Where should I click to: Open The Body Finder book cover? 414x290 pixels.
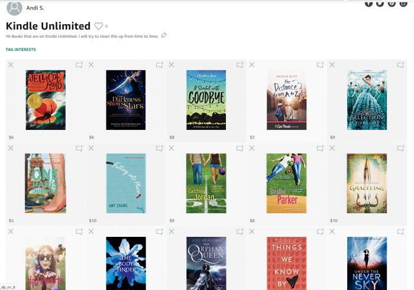pos(126,263)
